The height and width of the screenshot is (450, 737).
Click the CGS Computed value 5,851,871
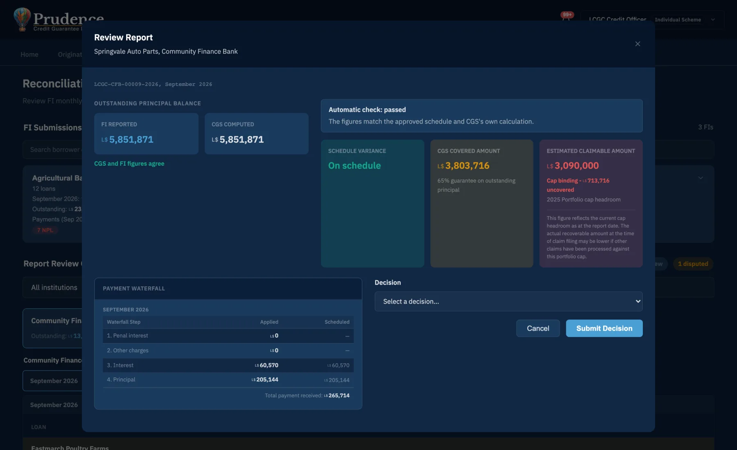coord(237,139)
